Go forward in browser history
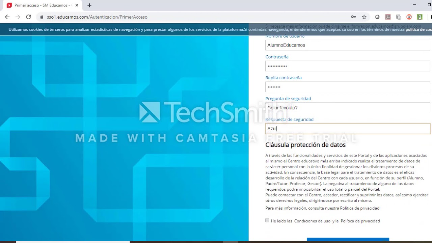 click(x=18, y=17)
